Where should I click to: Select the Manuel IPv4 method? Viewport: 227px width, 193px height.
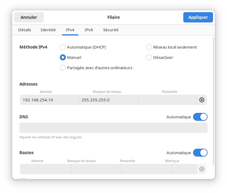70,57
